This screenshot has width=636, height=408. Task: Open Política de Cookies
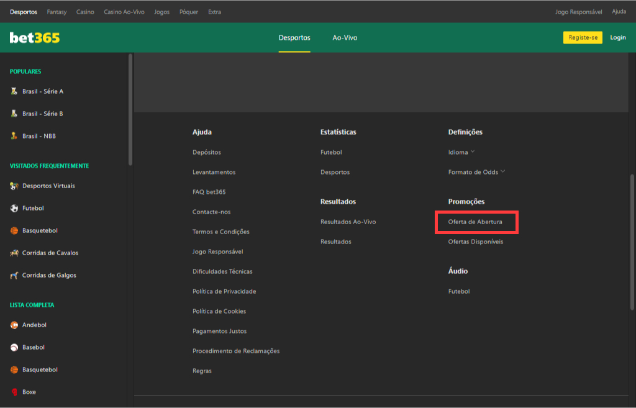coord(219,311)
